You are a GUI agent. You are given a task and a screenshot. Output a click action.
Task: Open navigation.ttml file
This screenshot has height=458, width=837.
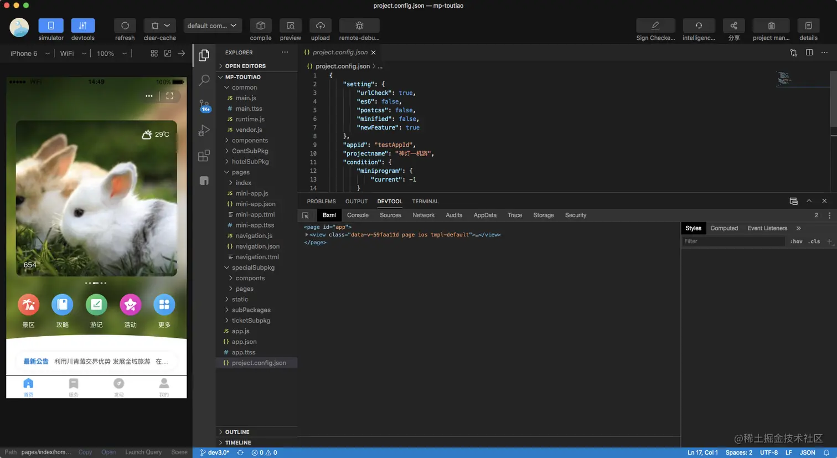tap(257, 257)
